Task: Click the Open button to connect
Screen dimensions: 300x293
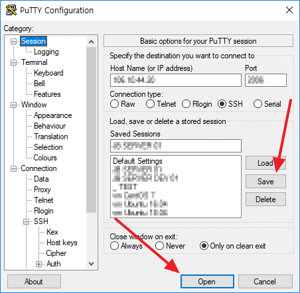Action: click(207, 282)
